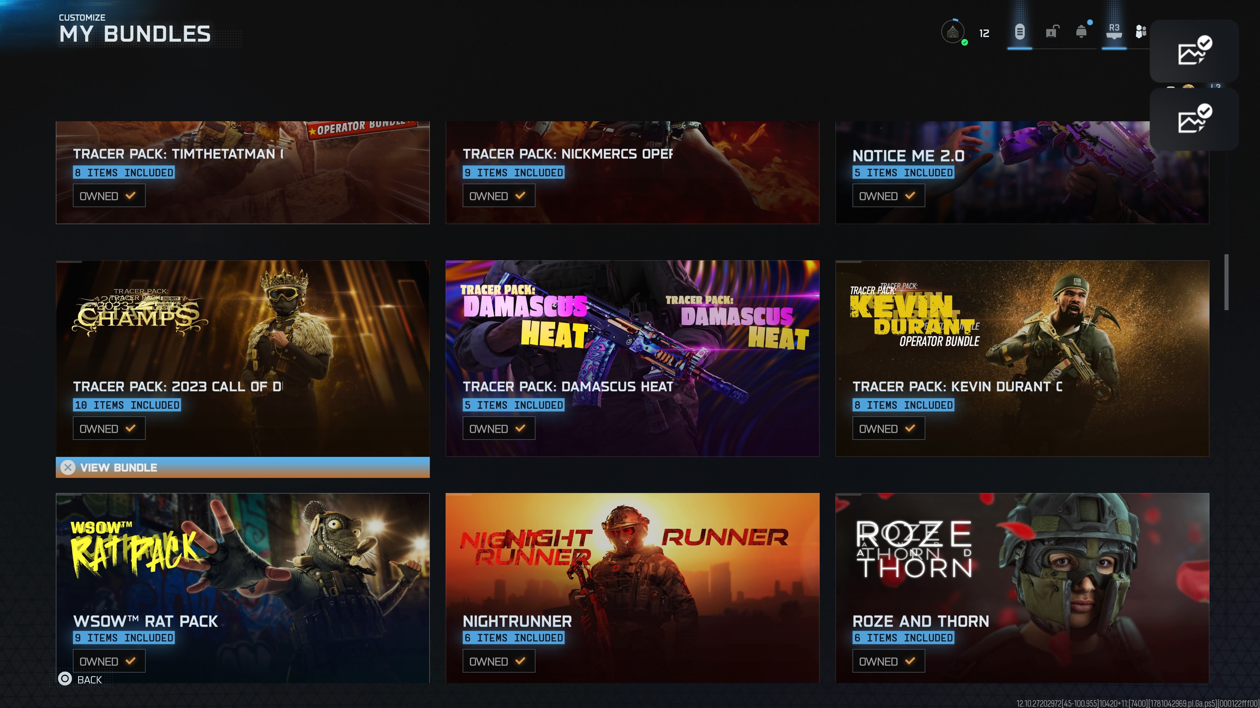Screen dimensions: 1260x708
Task: Click '5 ITEMS INCLUDED' on Damascus Heat
Action: pyautogui.click(x=514, y=405)
